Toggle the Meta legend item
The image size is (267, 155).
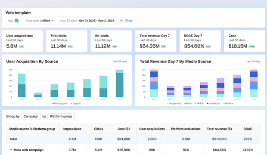(x=188, y=103)
